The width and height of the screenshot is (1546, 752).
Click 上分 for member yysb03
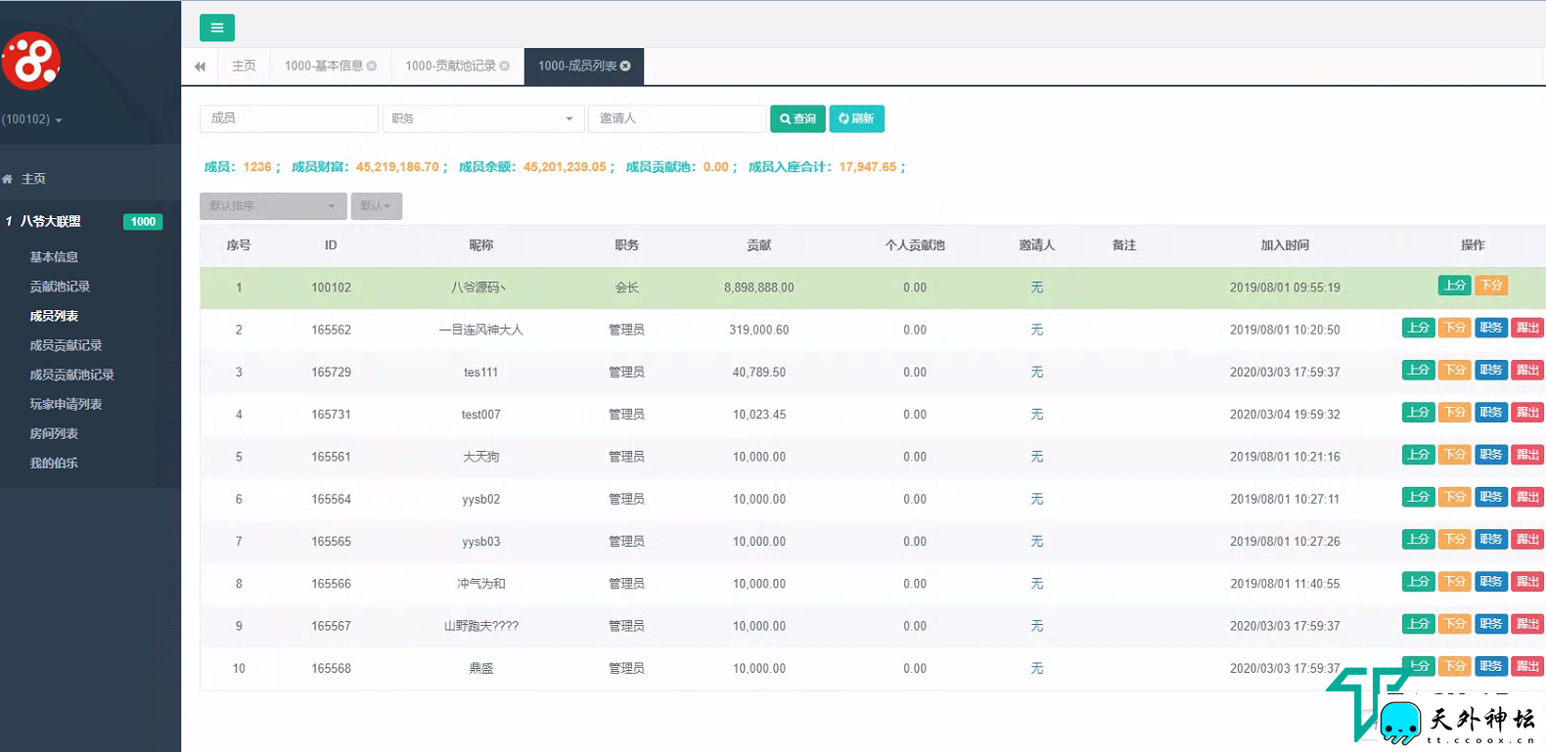1419,539
